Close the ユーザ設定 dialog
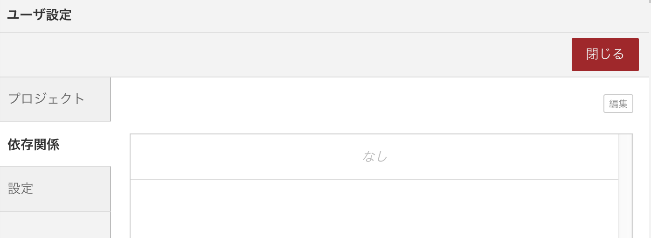The height and width of the screenshot is (238, 651). 605,55
